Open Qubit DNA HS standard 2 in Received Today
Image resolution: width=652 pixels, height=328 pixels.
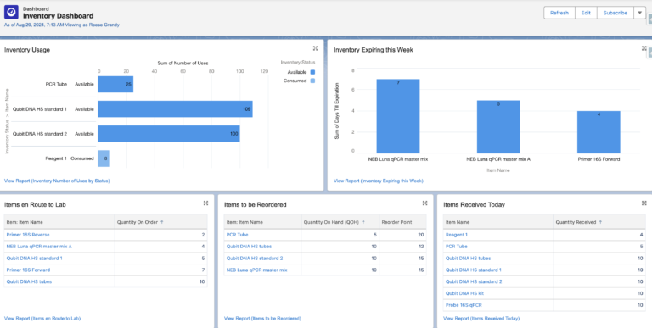pos(474,281)
